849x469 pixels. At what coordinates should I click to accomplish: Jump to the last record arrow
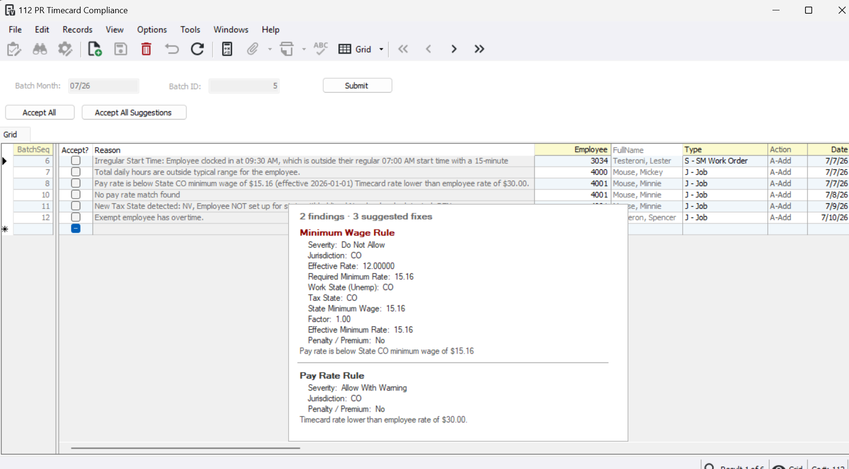tap(480, 49)
